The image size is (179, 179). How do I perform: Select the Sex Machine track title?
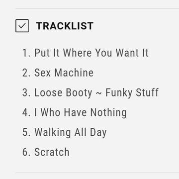pos(64,73)
